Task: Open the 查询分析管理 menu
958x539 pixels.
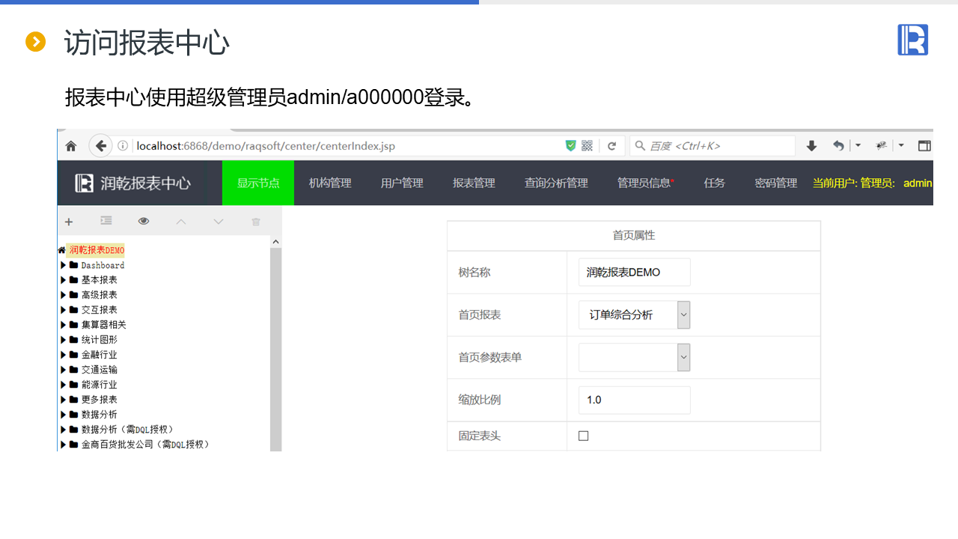Action: (x=556, y=183)
